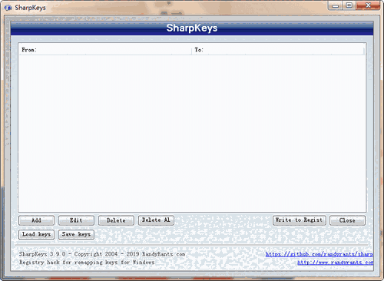Click the Close button beside Write to Registry
The width and height of the screenshot is (384, 281).
[347, 220]
